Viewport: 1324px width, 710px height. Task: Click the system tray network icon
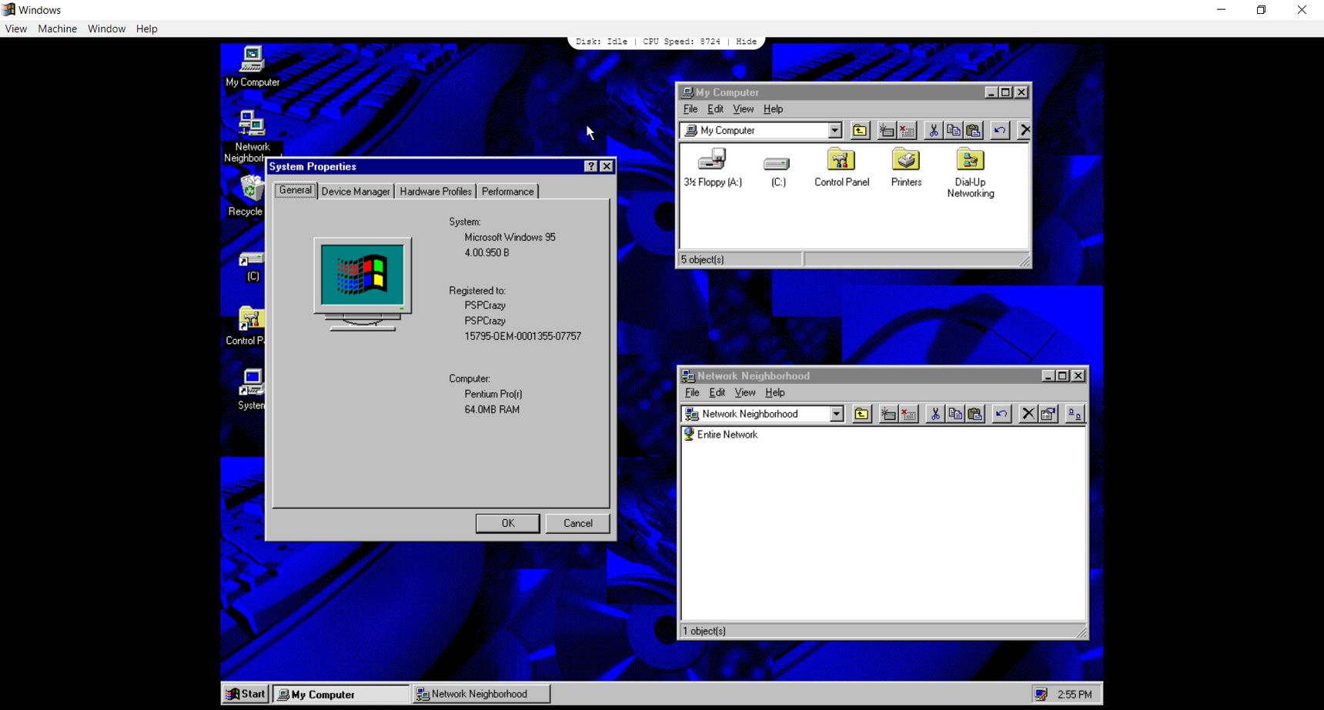point(1041,695)
